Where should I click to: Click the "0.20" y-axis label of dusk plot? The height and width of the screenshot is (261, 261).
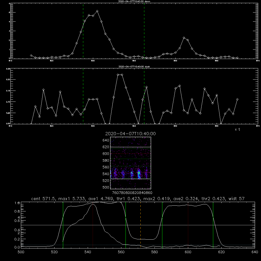[x=8, y=80]
